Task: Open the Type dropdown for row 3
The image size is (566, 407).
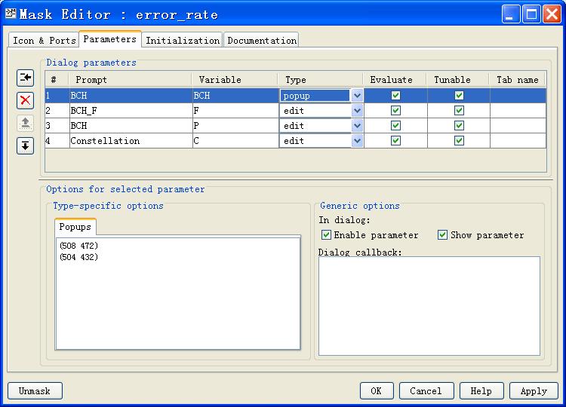Action: pos(357,126)
